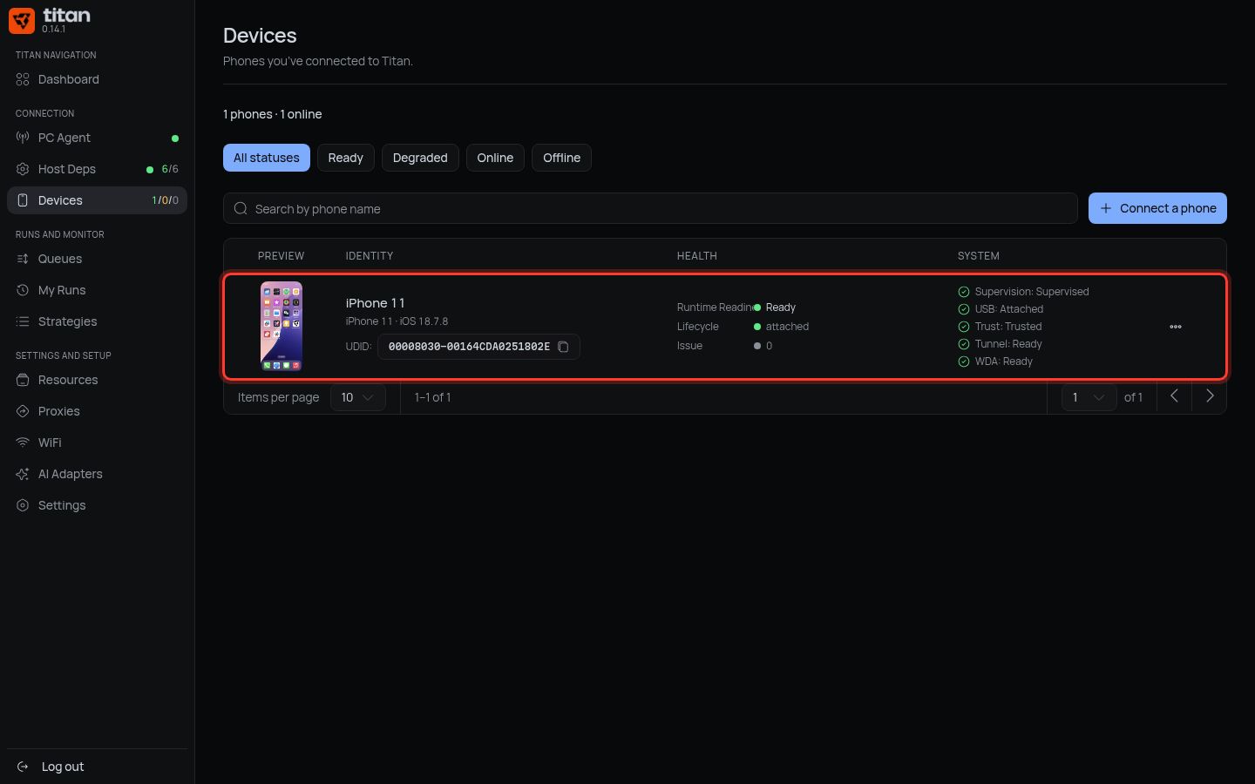This screenshot has width=1255, height=784.
Task: Click the Tunnel: Ready status text
Action: [1008, 344]
